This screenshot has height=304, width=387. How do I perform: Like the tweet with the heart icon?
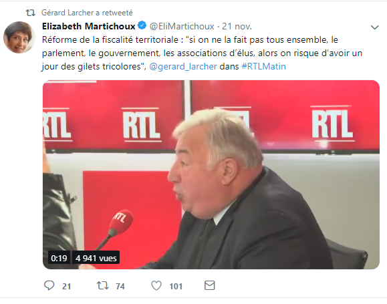pyautogui.click(x=156, y=285)
